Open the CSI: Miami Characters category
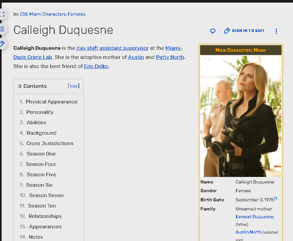The height and width of the screenshot is (241, 293). (x=43, y=14)
